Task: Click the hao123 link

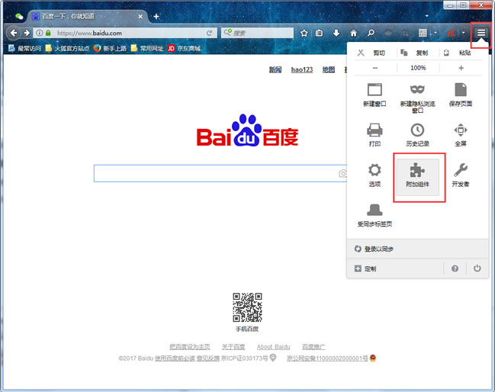Action: (302, 69)
